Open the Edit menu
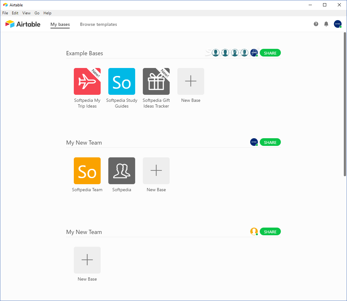 (15, 13)
